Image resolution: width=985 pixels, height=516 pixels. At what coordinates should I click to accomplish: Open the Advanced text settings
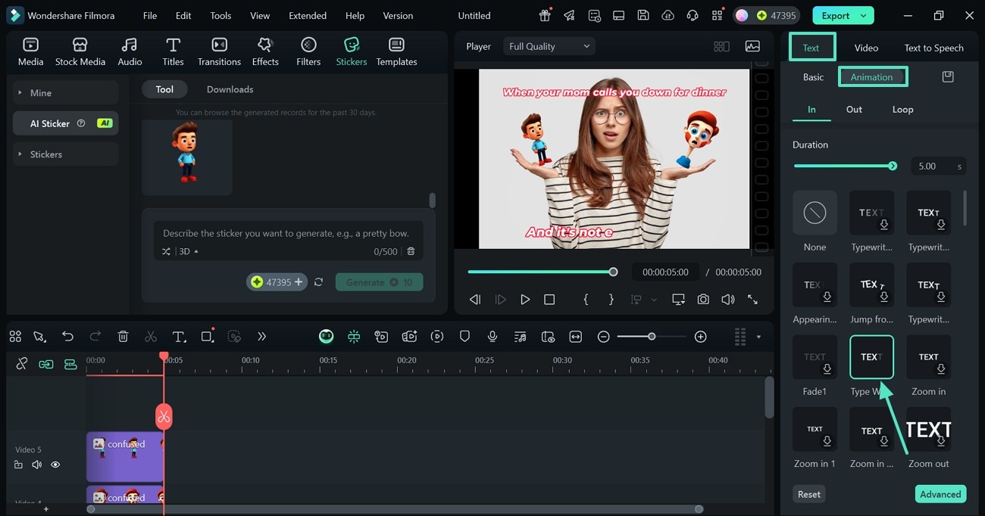[940, 494]
